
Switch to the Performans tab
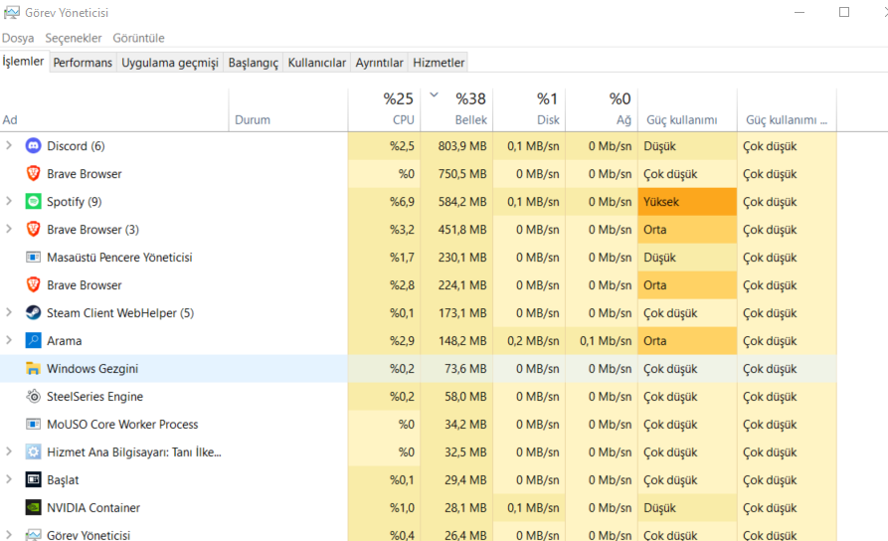click(x=83, y=63)
